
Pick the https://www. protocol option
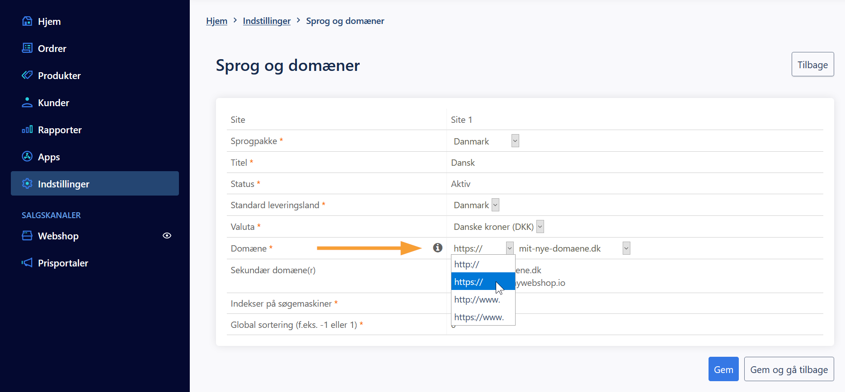coord(479,317)
